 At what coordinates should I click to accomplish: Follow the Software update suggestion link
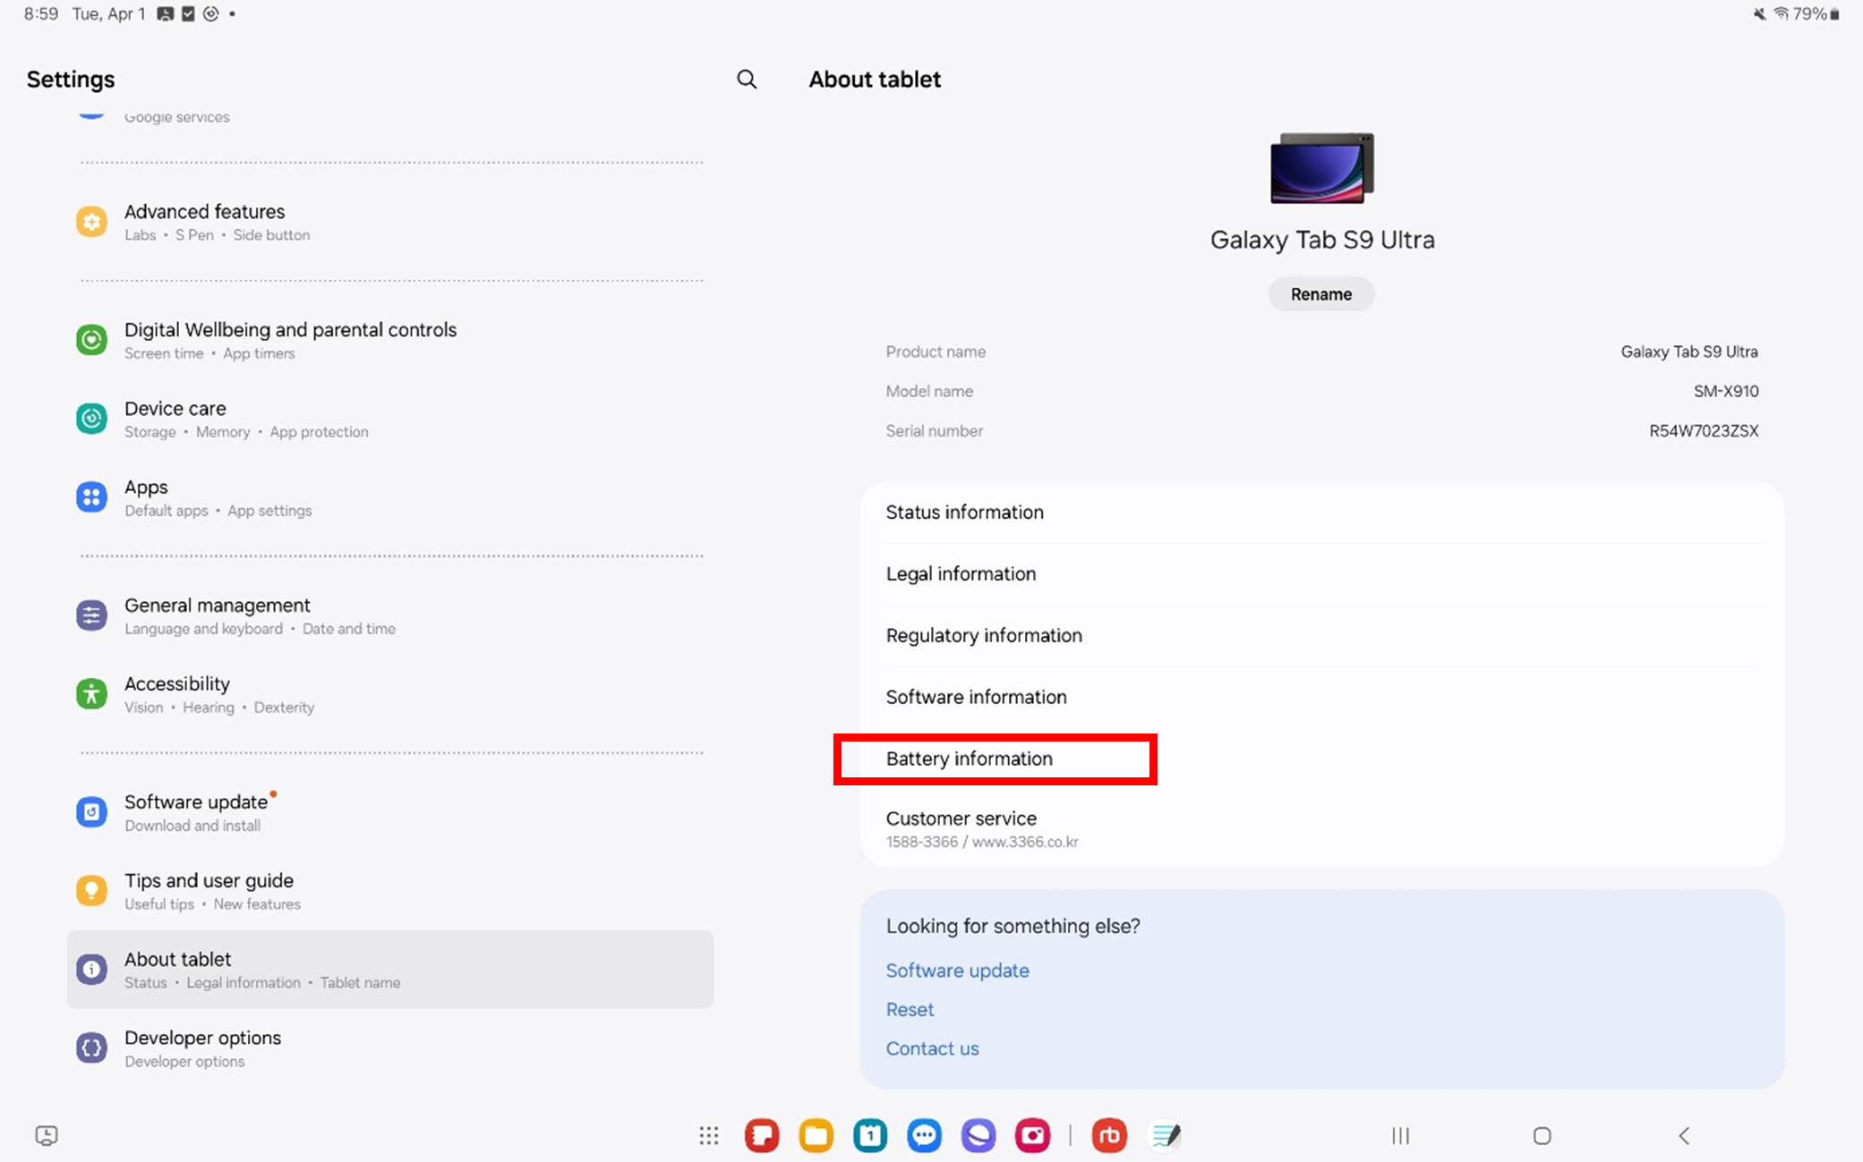point(957,971)
